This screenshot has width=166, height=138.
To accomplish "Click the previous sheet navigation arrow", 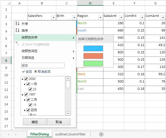I will [x=8, y=134].
